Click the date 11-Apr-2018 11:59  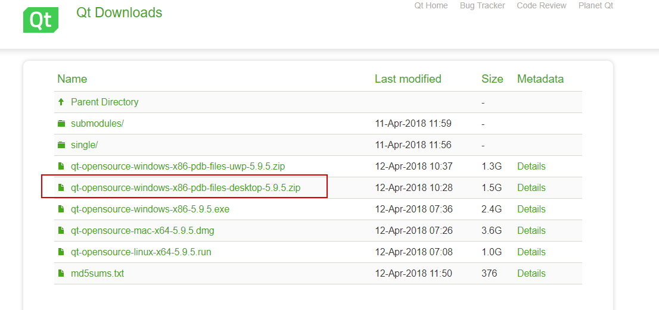pyautogui.click(x=413, y=124)
